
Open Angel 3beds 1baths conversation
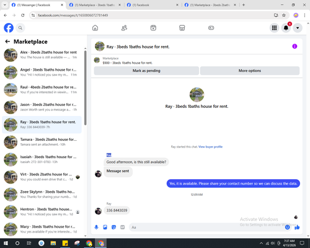[42, 72]
